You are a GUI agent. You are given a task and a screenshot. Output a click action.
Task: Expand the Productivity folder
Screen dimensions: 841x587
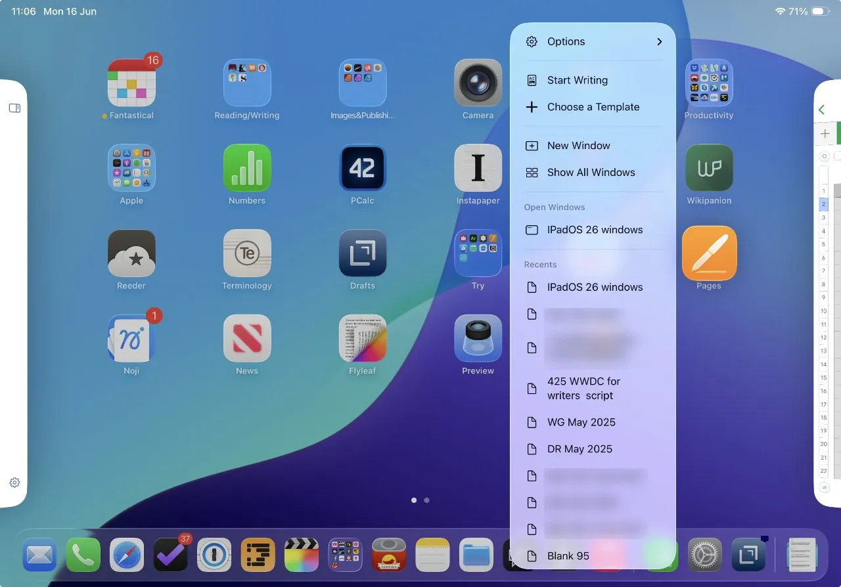[709, 83]
